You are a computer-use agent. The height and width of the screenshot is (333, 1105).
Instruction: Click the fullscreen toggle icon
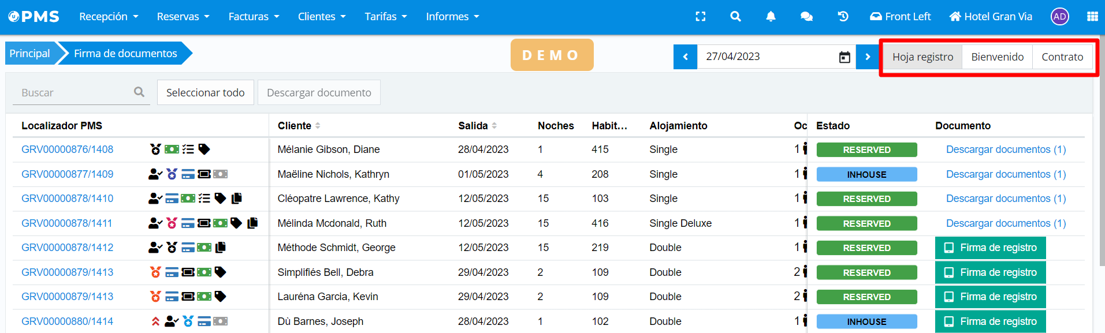(x=700, y=17)
